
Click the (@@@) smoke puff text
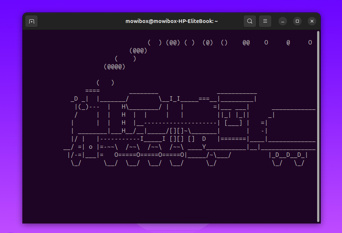pos(138,51)
